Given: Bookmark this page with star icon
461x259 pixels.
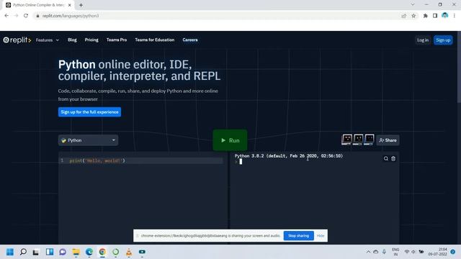Looking at the screenshot, I should (x=413, y=16).
